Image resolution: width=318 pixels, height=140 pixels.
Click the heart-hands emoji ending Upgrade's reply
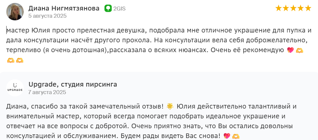tap(235, 136)
